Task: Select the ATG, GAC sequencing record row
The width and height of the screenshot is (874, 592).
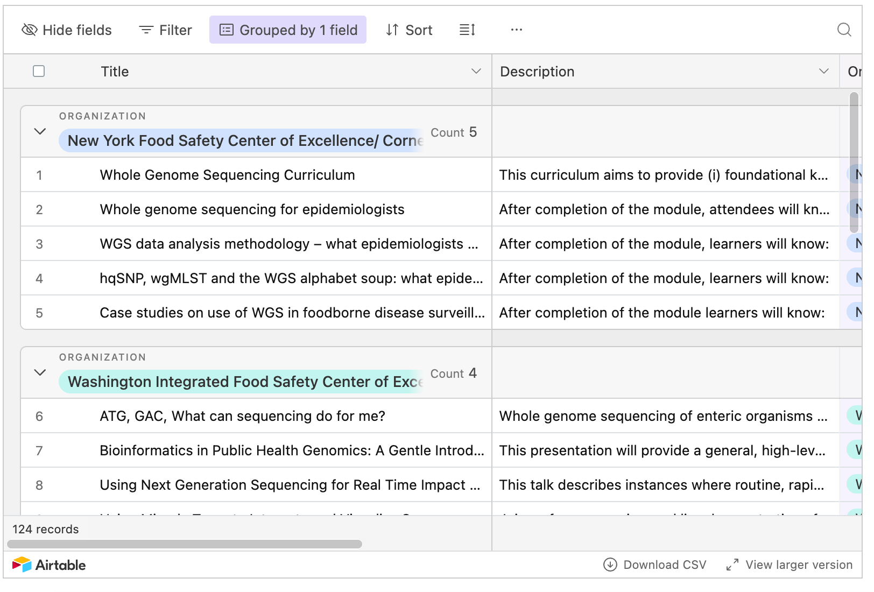Action: coord(39,416)
